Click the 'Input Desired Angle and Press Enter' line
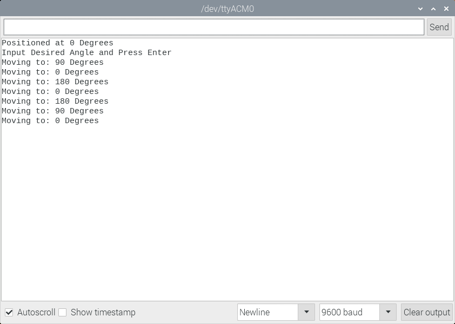This screenshot has height=324, width=455. click(x=86, y=53)
